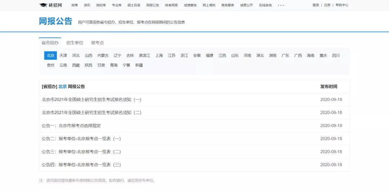Image resolution: width=389 pixels, height=191 pixels.
Task: Click the 研招网 graduation cap logo
Action: click(51, 5)
